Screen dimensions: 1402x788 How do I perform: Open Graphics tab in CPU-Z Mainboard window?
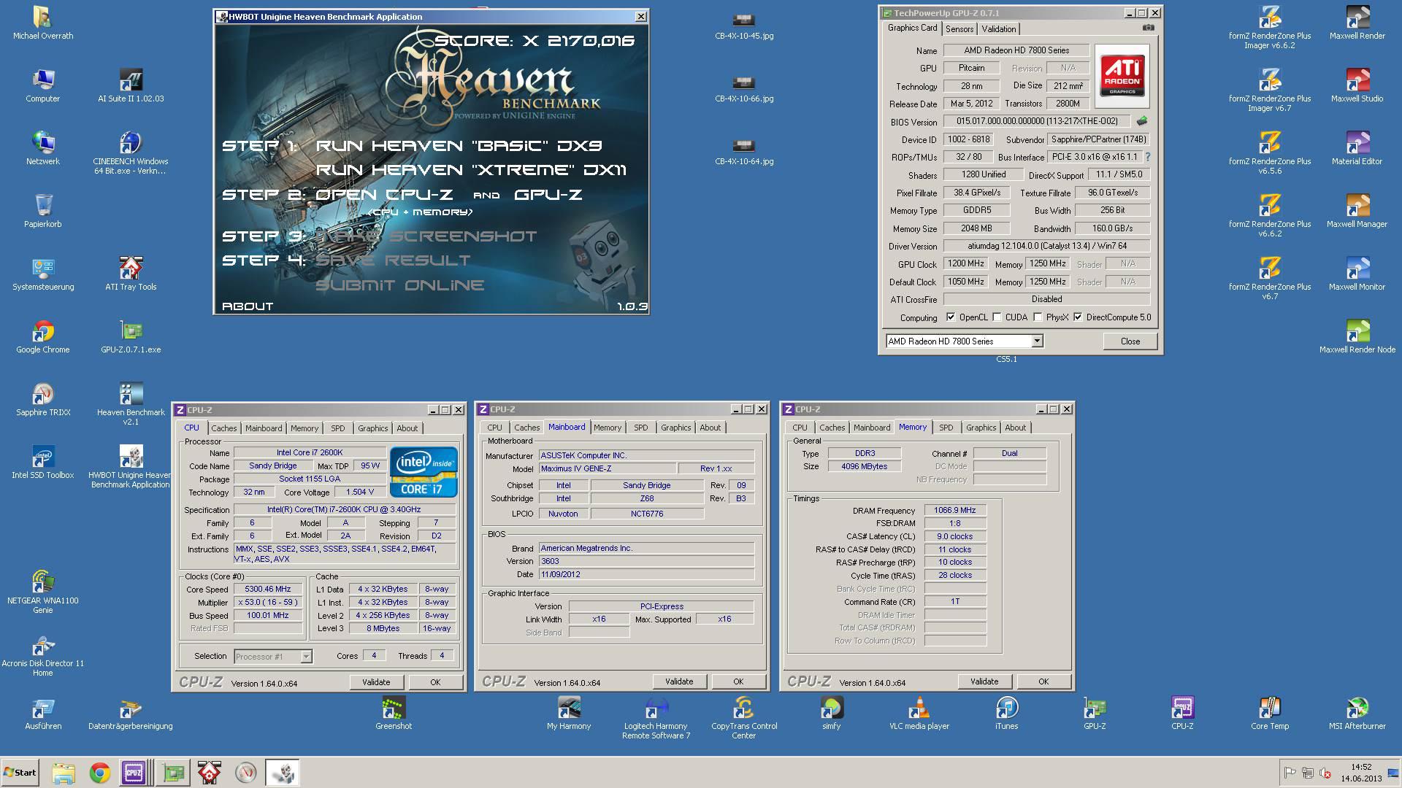pyautogui.click(x=675, y=428)
